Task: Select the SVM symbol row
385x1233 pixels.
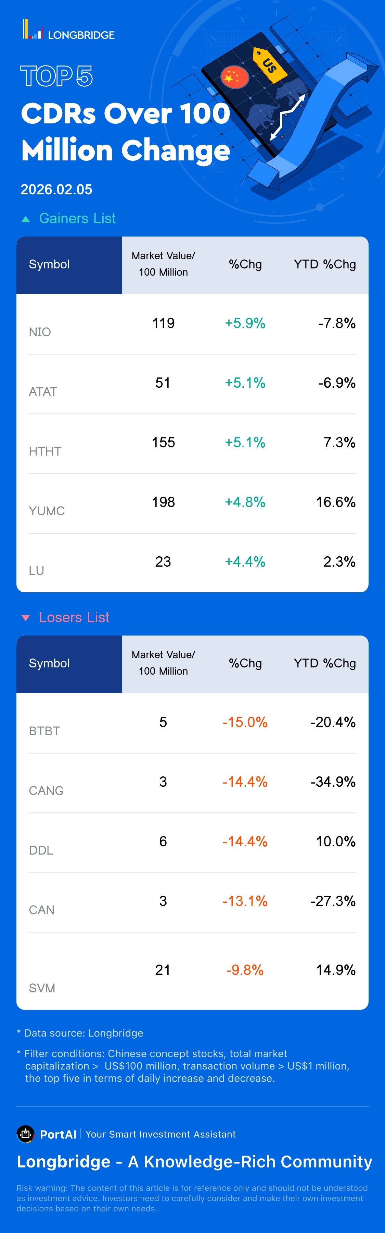Action: 41,988
